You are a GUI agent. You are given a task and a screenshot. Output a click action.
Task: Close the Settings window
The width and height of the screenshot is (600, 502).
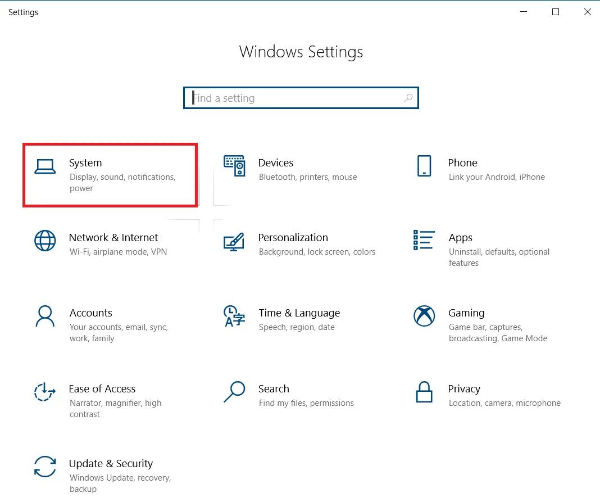588,12
